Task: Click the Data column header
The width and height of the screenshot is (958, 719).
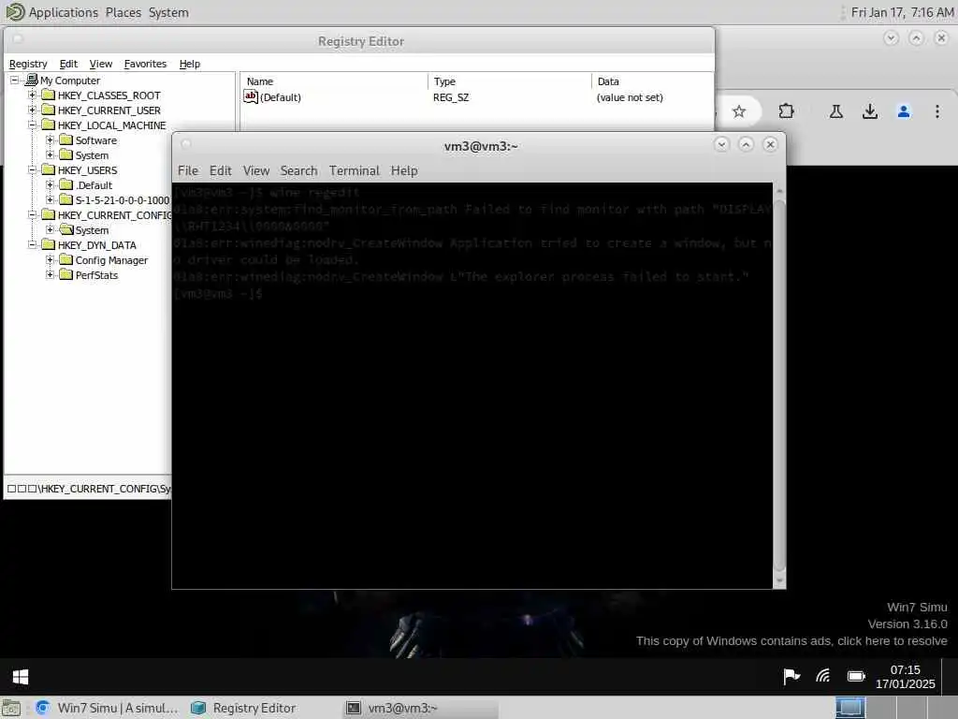Action: (x=652, y=81)
